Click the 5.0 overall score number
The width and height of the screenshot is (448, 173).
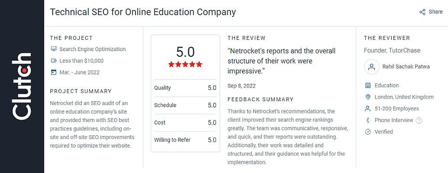point(185,51)
